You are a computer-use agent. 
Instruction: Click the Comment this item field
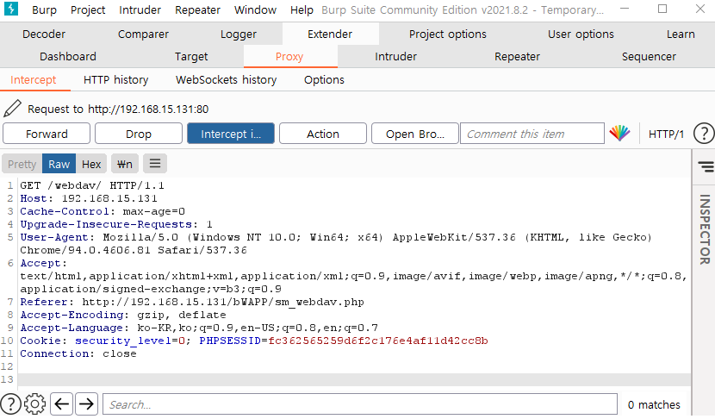[532, 134]
